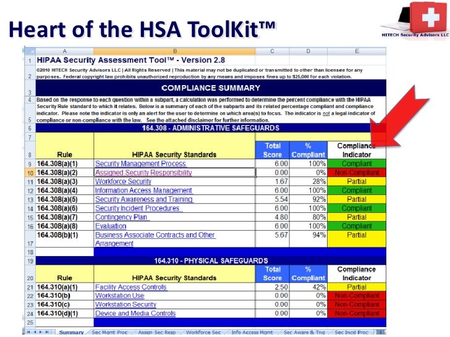
Task: Select row 17 header
Action: [30, 239]
